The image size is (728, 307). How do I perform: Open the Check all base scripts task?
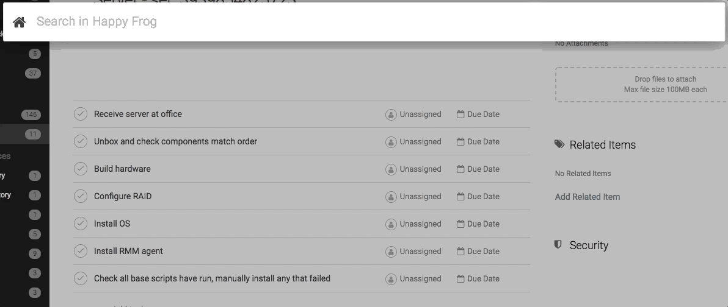[x=212, y=278]
